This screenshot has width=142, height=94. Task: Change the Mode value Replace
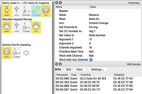(x=94, y=15)
